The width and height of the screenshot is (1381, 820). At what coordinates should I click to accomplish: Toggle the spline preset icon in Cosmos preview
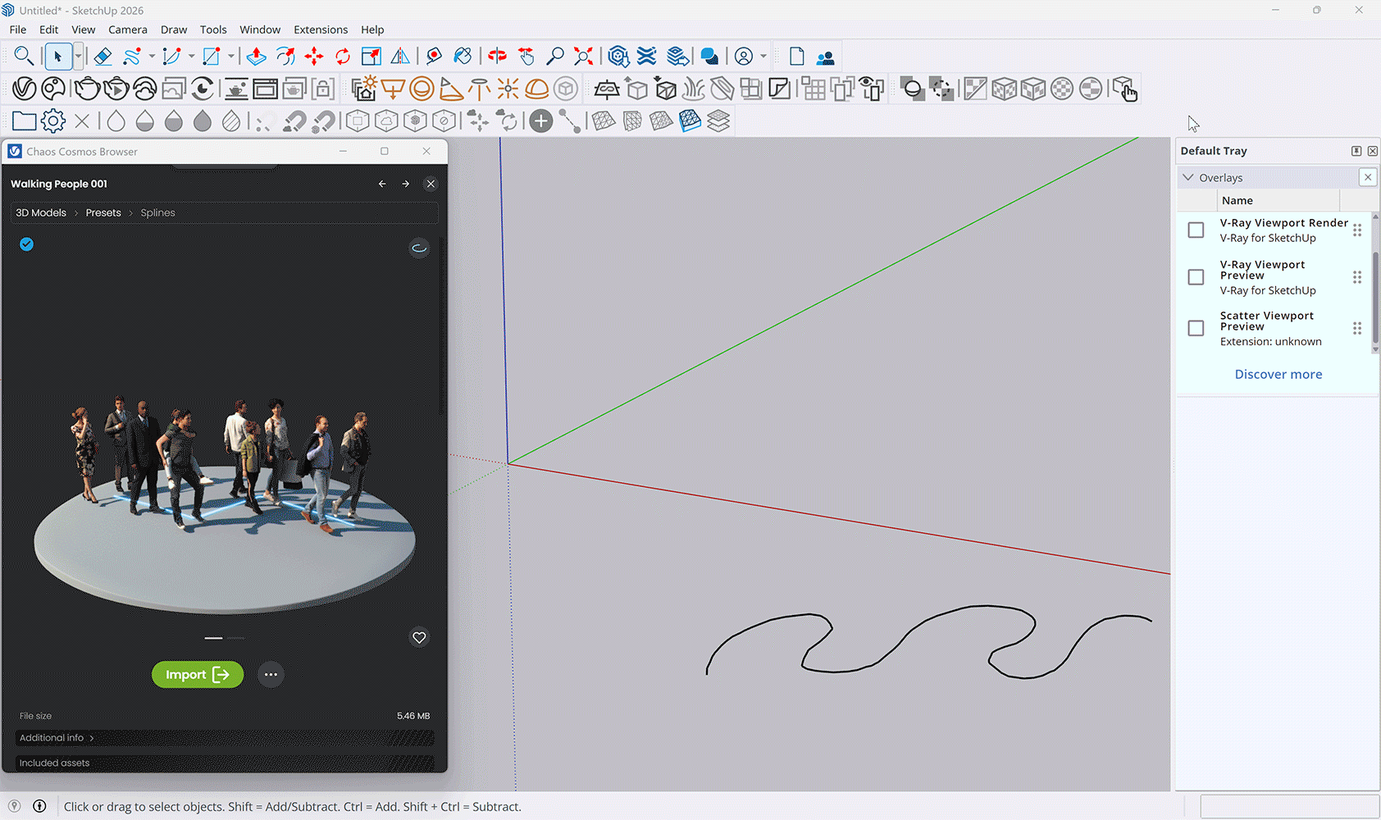[x=419, y=248]
